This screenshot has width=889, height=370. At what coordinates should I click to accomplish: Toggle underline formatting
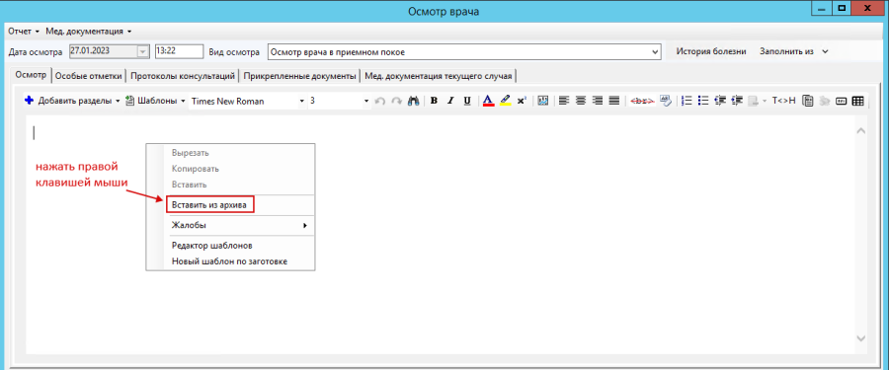coord(467,102)
